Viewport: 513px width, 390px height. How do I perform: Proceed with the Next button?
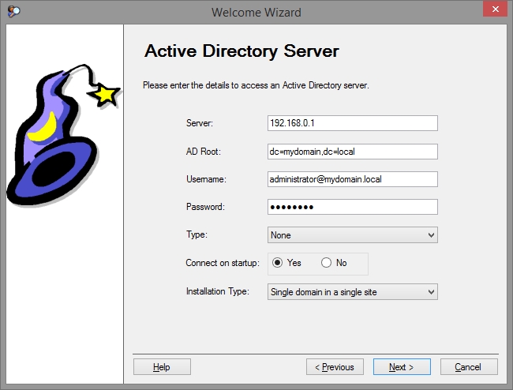[402, 367]
